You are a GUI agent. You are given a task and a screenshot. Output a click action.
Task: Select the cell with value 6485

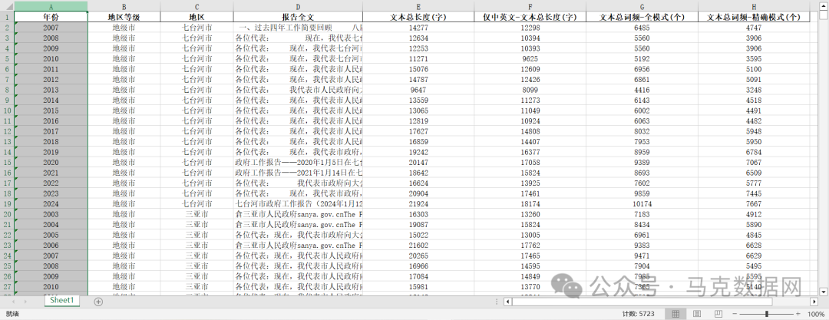pos(642,28)
